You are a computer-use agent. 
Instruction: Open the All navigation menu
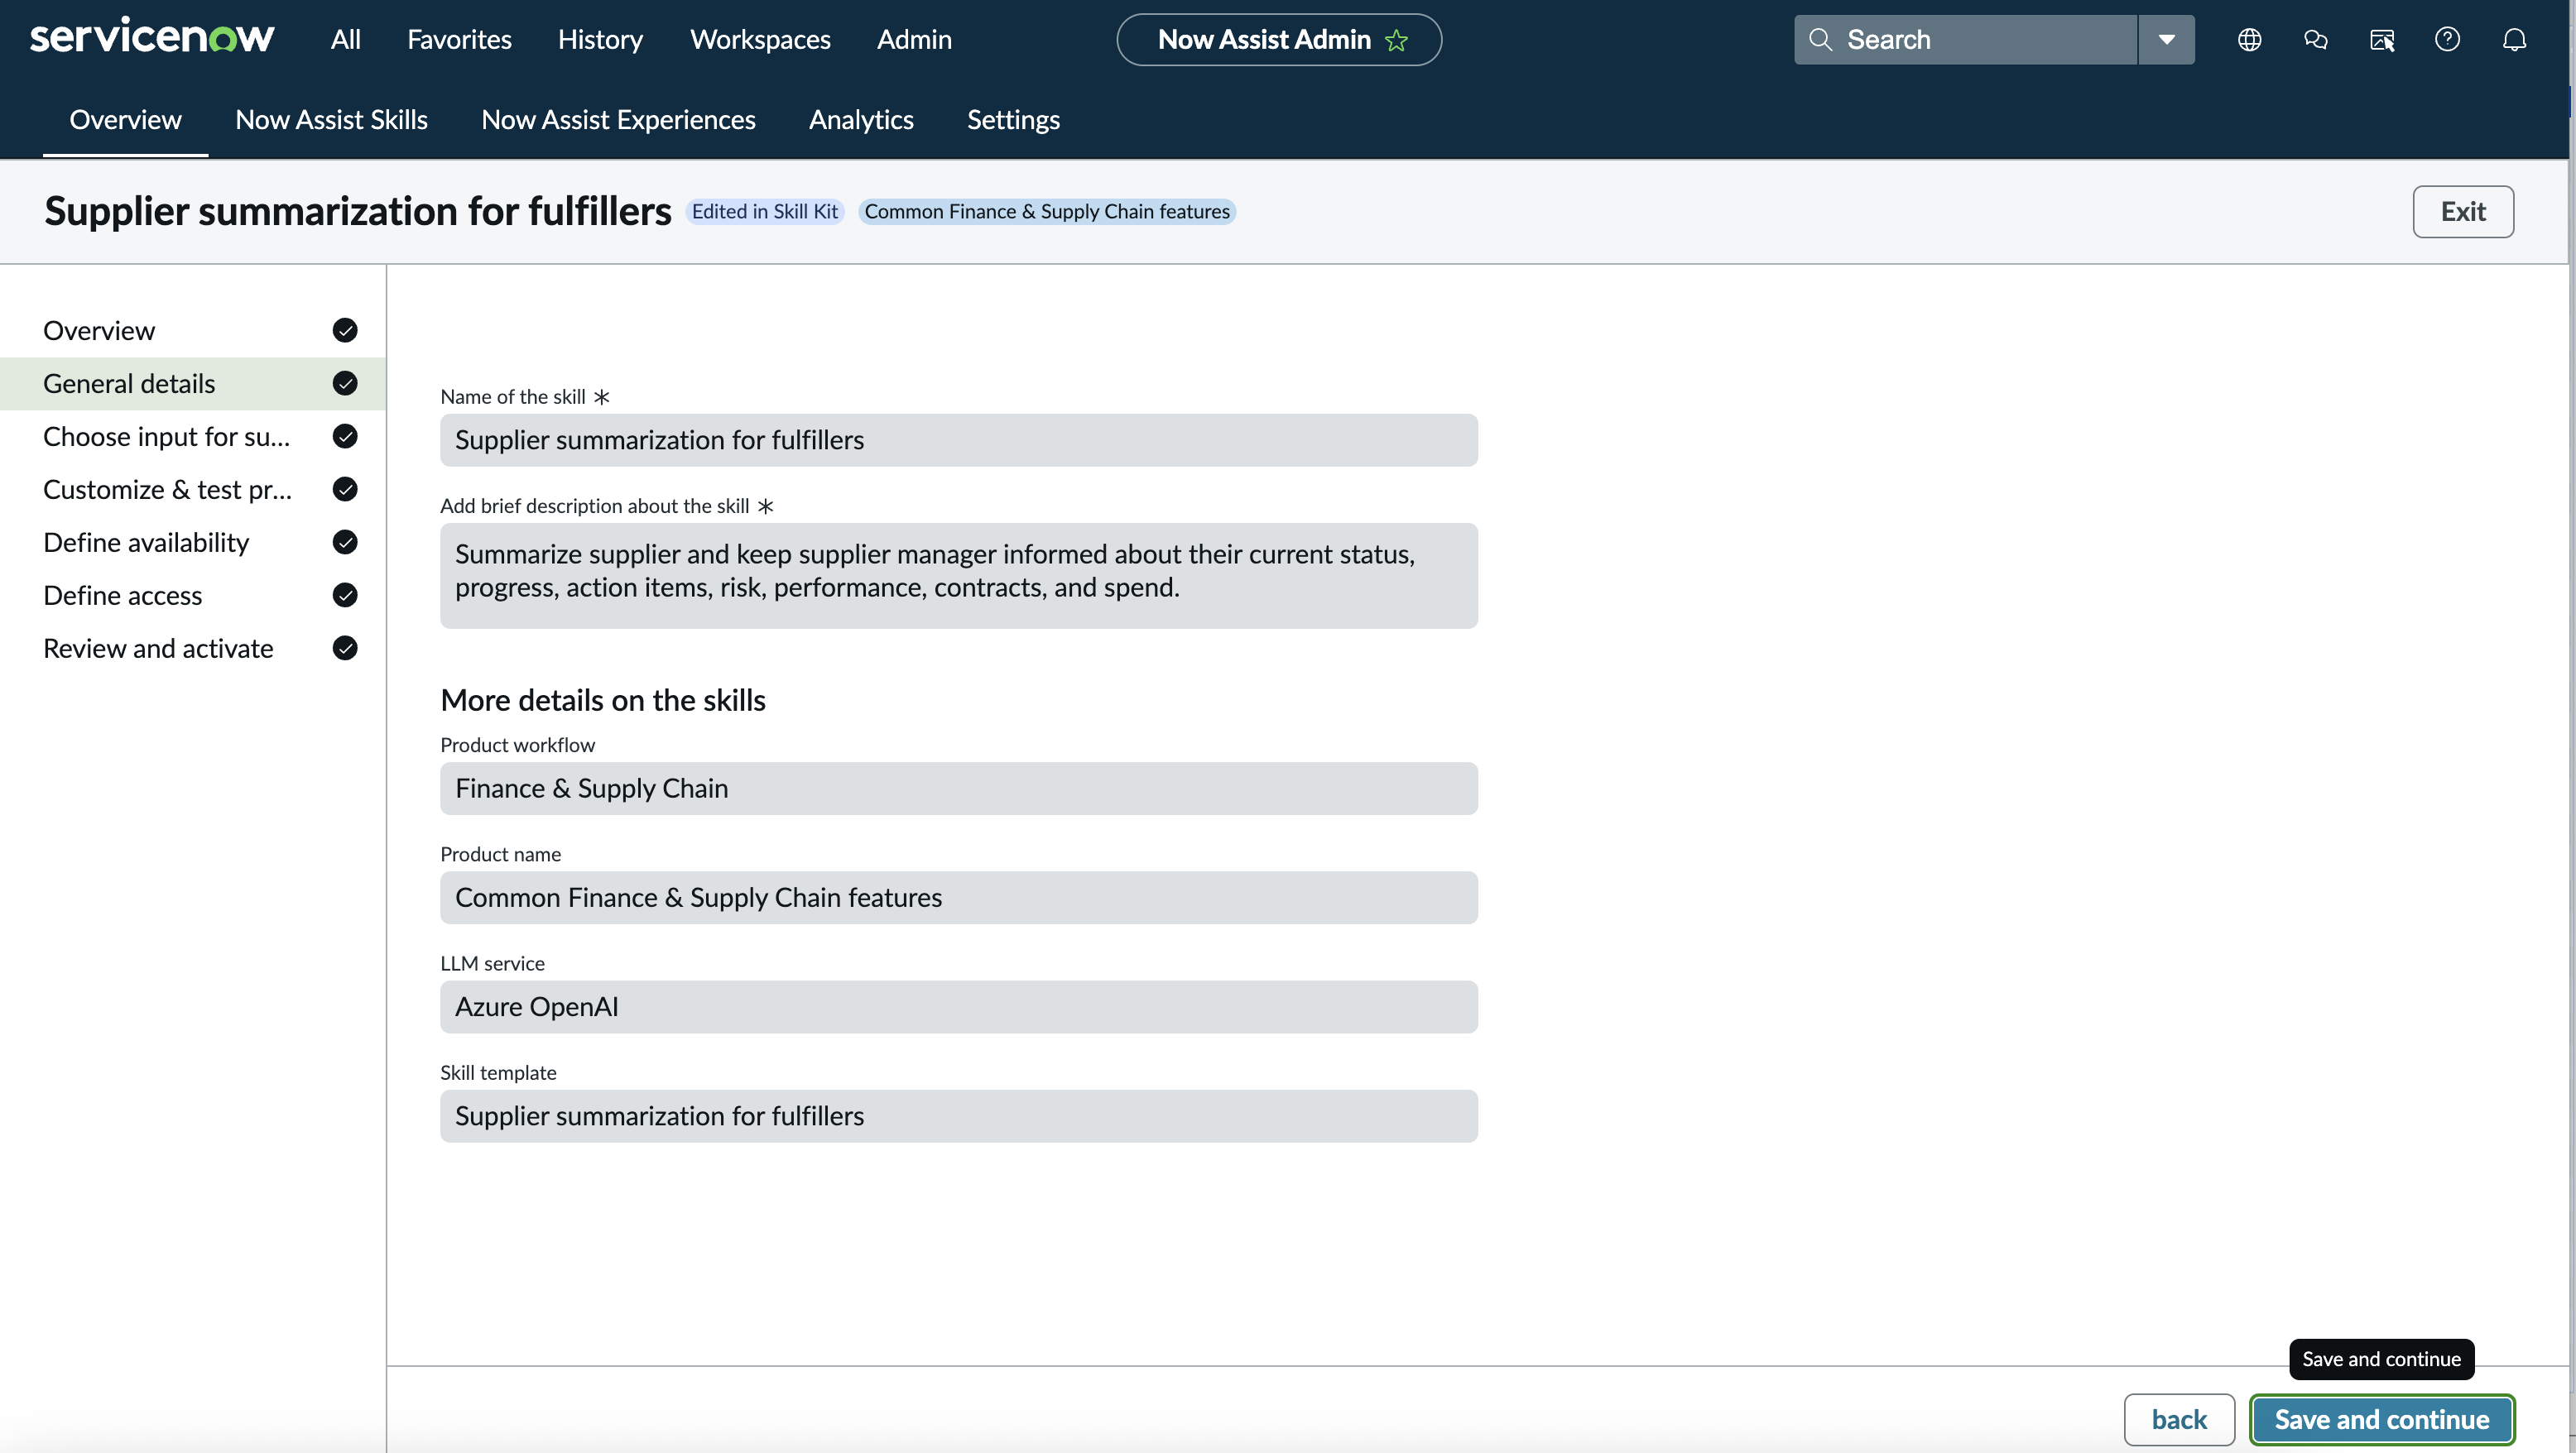tap(345, 40)
